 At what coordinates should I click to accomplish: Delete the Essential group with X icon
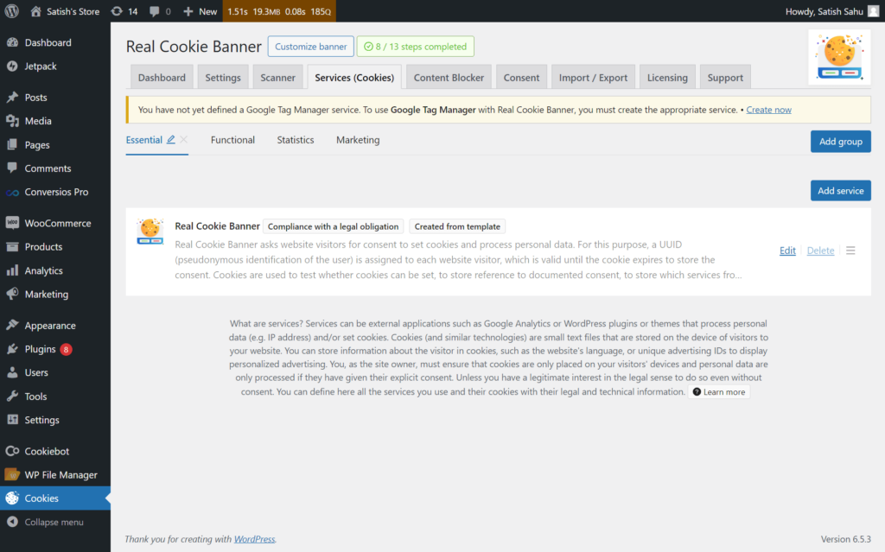tap(184, 139)
